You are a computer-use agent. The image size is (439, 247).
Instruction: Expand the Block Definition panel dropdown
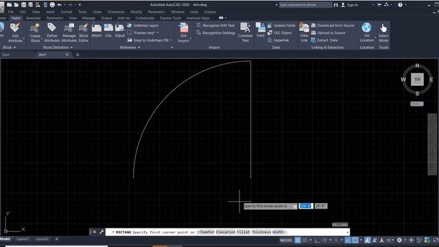(71, 47)
